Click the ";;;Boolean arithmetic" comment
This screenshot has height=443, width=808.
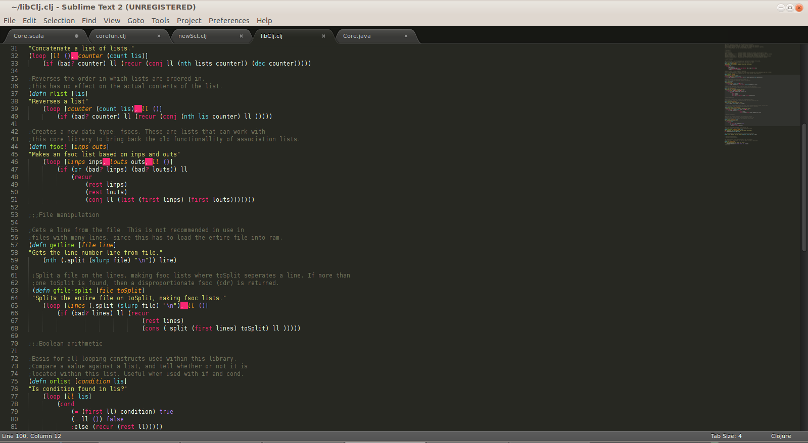click(66, 344)
